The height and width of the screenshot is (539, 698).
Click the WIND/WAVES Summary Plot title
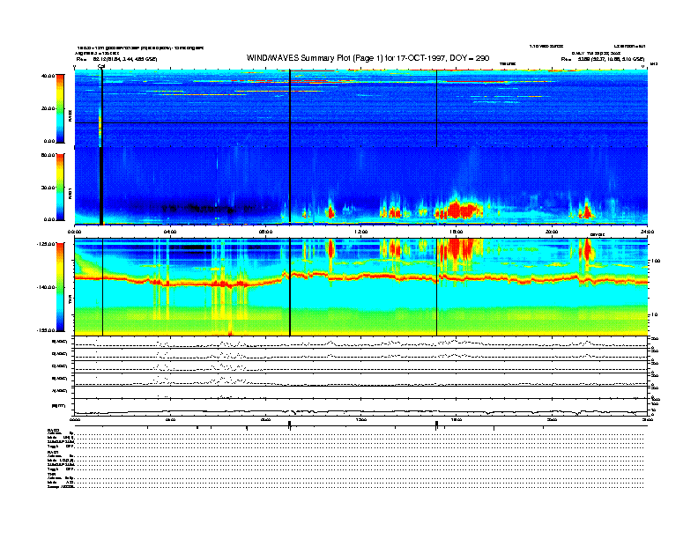(x=368, y=58)
